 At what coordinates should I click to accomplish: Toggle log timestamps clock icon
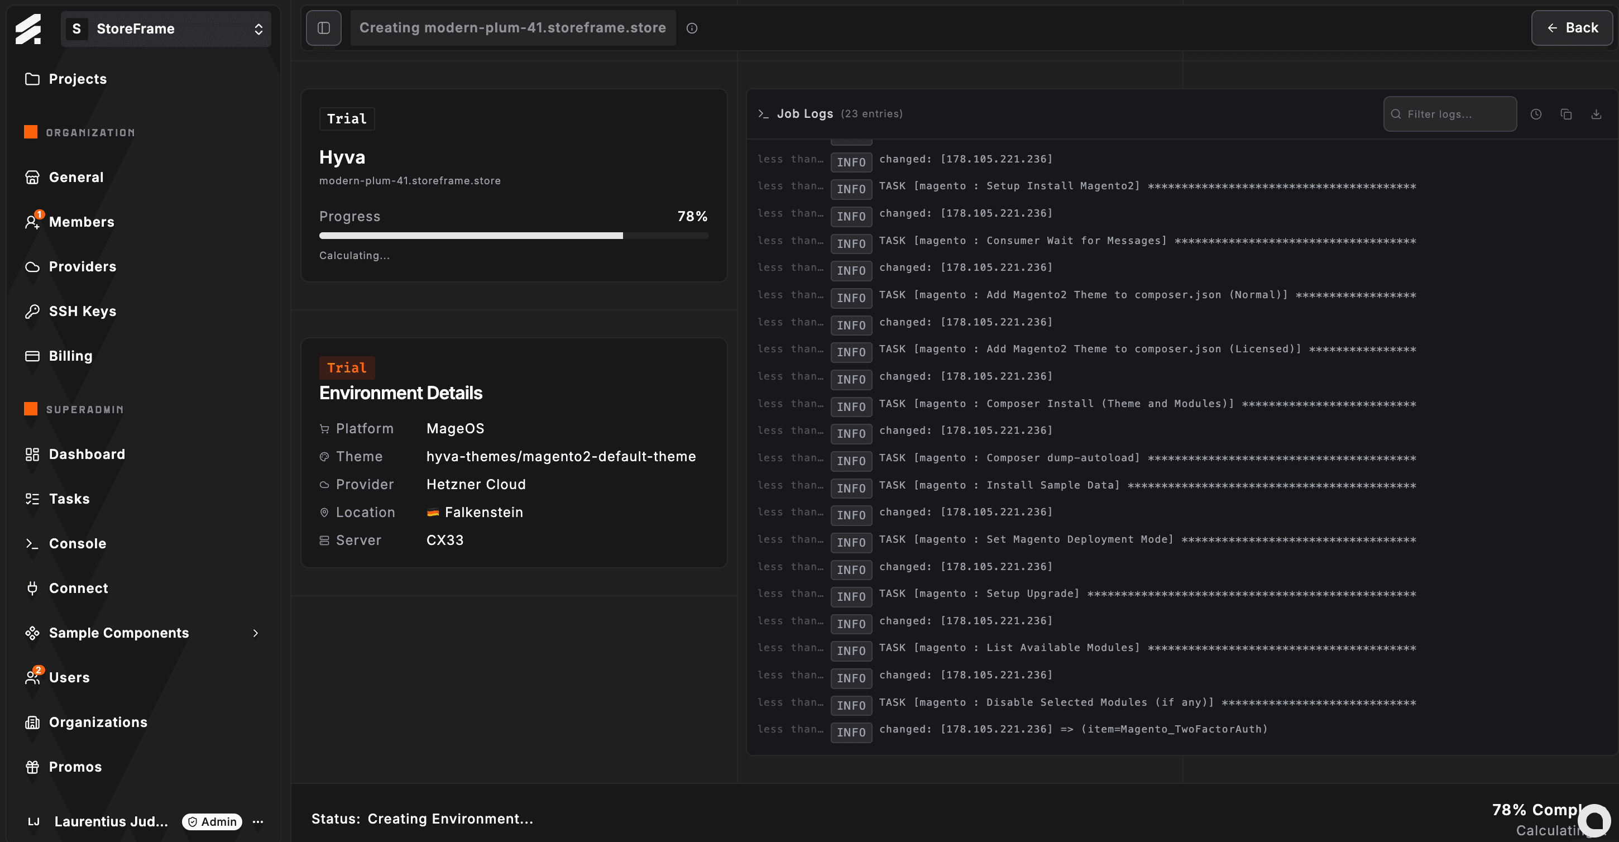[1536, 114]
